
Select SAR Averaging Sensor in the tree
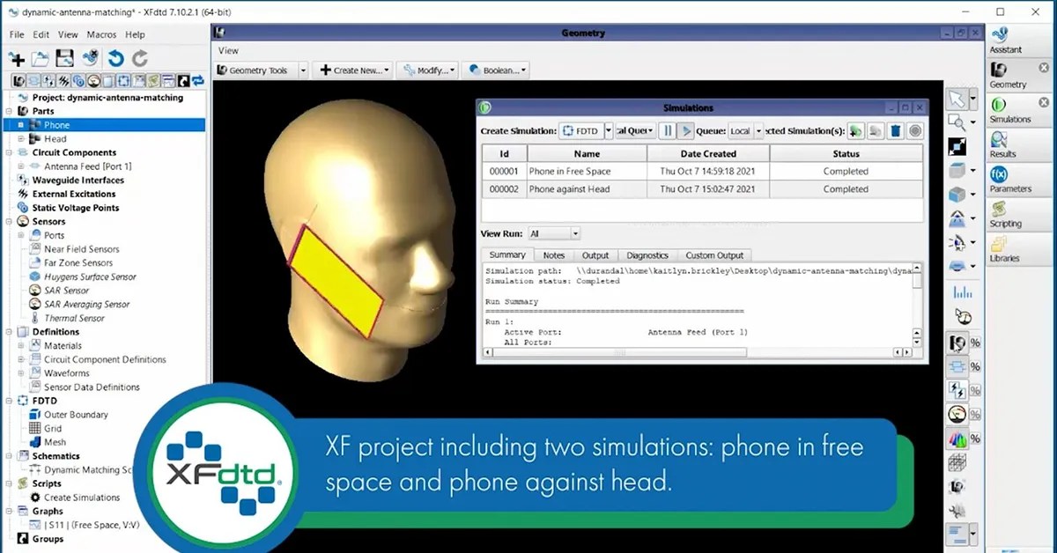[86, 305]
